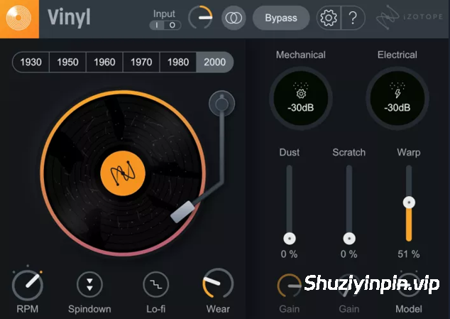This screenshot has height=319, width=450.
Task: Toggle the Lo-fi button
Action: [x=156, y=284]
